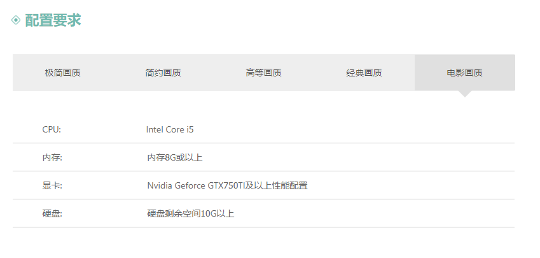The height and width of the screenshot is (258, 540).
Task: Click Geforce in the graphics card row
Action: [x=190, y=186]
